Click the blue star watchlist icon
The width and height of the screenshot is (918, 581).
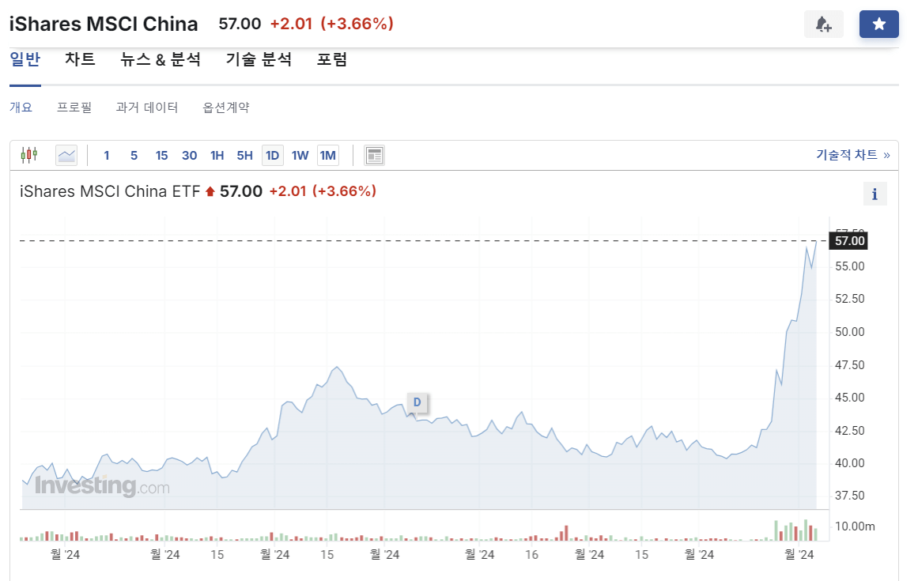click(x=878, y=25)
